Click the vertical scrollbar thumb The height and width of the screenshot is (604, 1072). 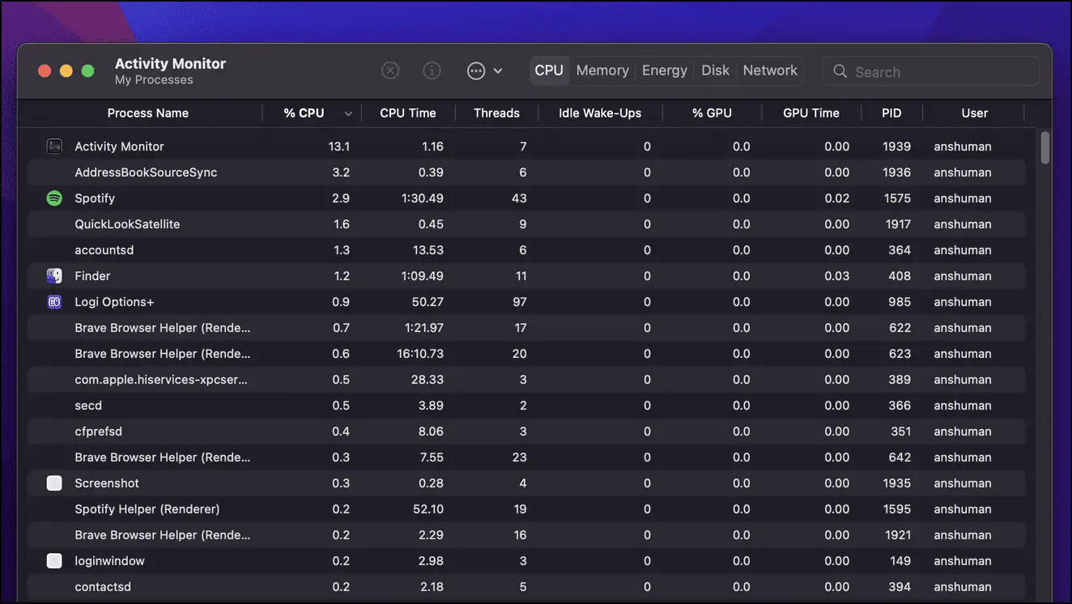pos(1045,147)
